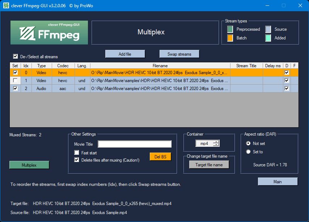Click the D column header
The image size is (309, 222).
[x=287, y=65]
